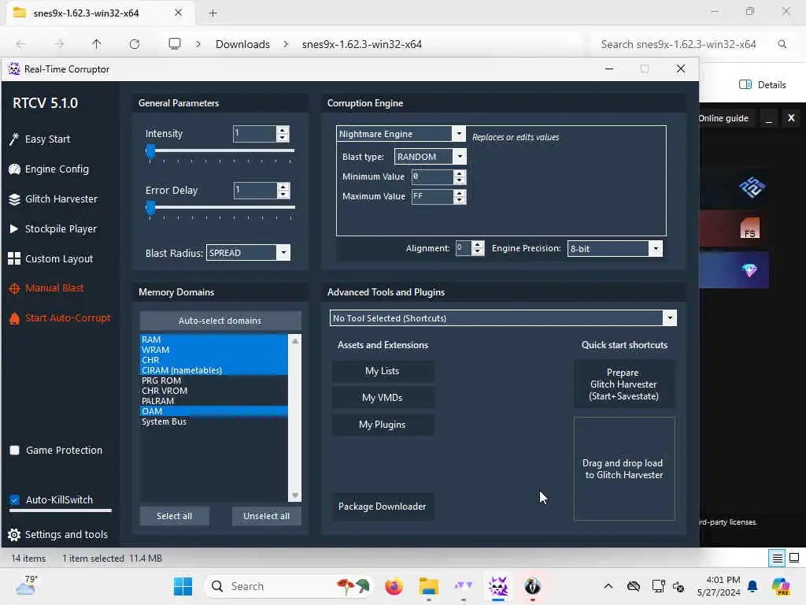Click Select all domains button

point(174,516)
